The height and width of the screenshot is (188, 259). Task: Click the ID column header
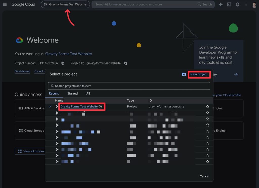(150, 100)
